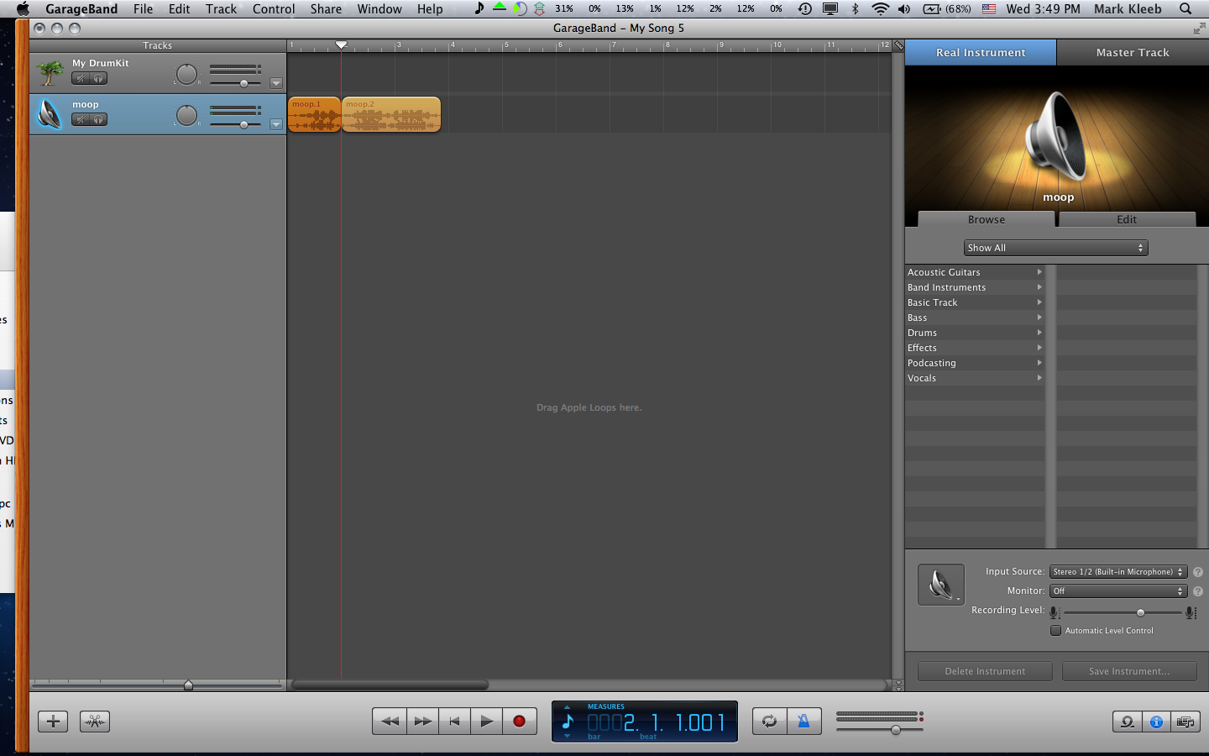Open the Track menu
This screenshot has height=756, width=1209.
221,9
